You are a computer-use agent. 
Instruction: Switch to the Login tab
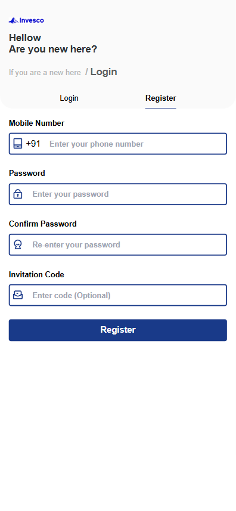pos(69,98)
